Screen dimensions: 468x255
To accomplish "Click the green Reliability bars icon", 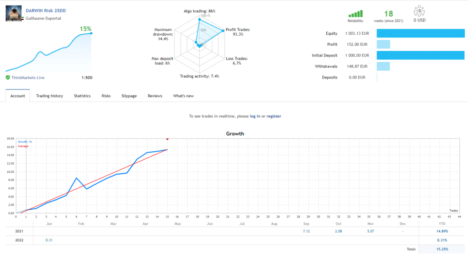I will (x=356, y=14).
